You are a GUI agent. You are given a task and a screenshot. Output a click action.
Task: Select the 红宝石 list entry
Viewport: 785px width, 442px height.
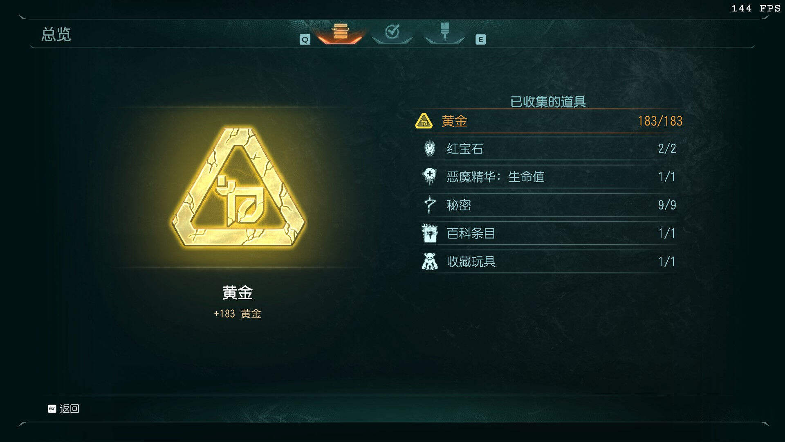549,149
